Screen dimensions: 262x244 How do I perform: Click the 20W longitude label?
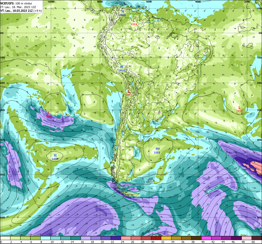point(247,2)
